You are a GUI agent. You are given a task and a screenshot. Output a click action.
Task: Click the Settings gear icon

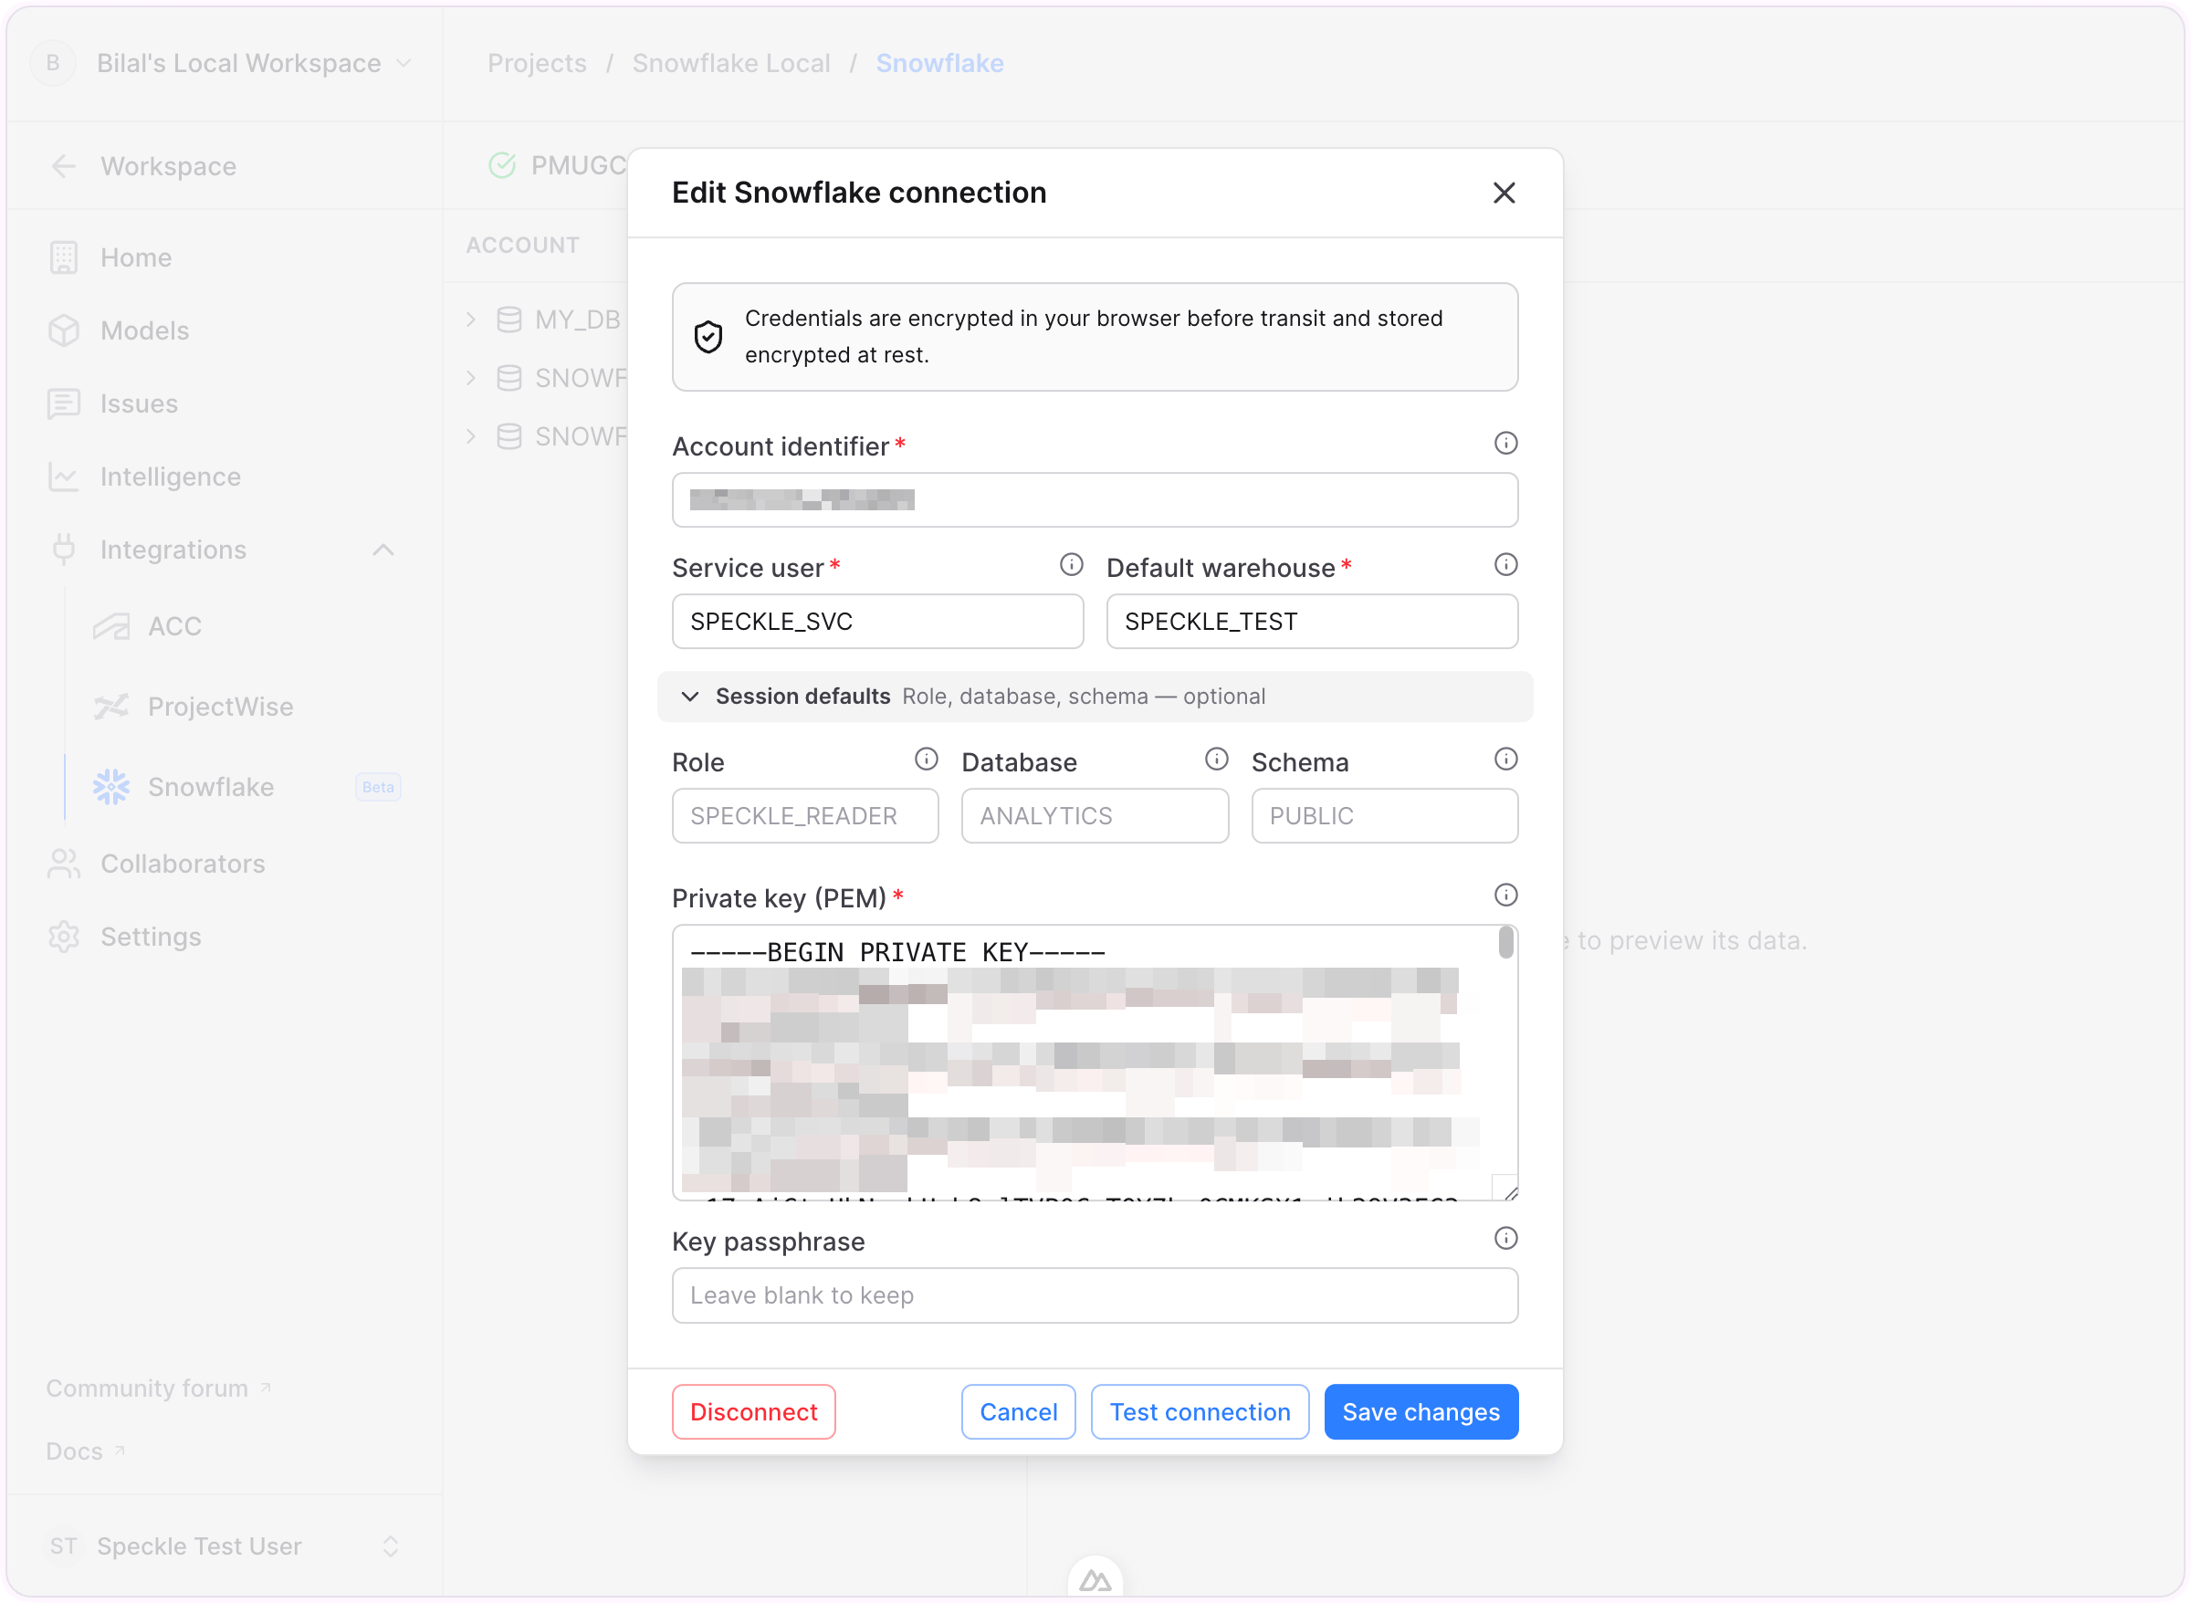64,937
